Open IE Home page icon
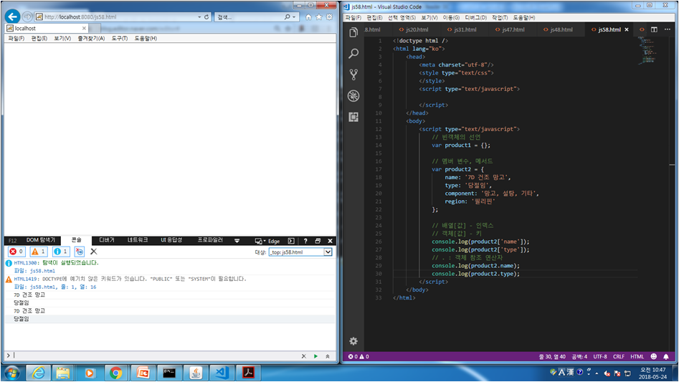The height and width of the screenshot is (382, 679). 308,17
